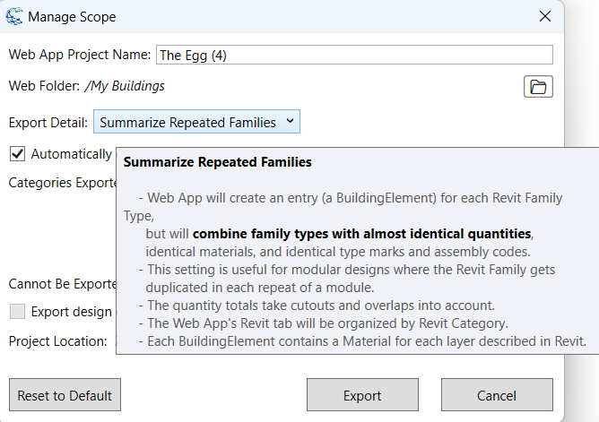Click the Web App Project Name label

click(x=80, y=55)
